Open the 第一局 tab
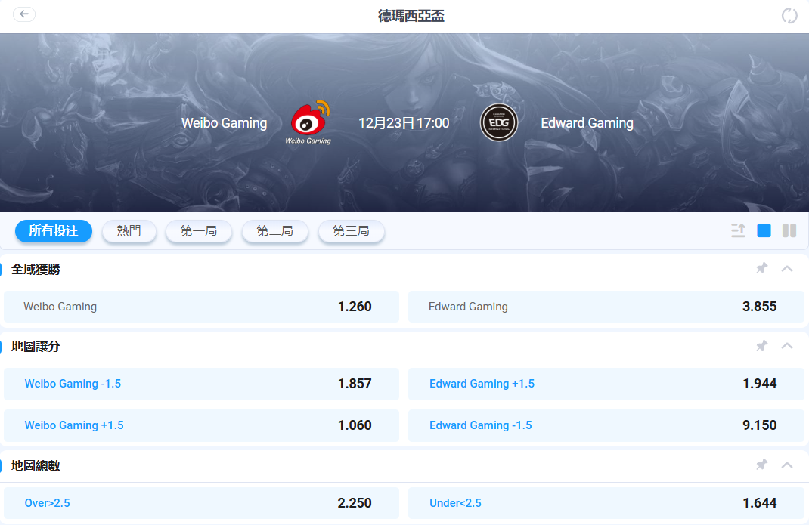This screenshot has height=525, width=809. (199, 231)
